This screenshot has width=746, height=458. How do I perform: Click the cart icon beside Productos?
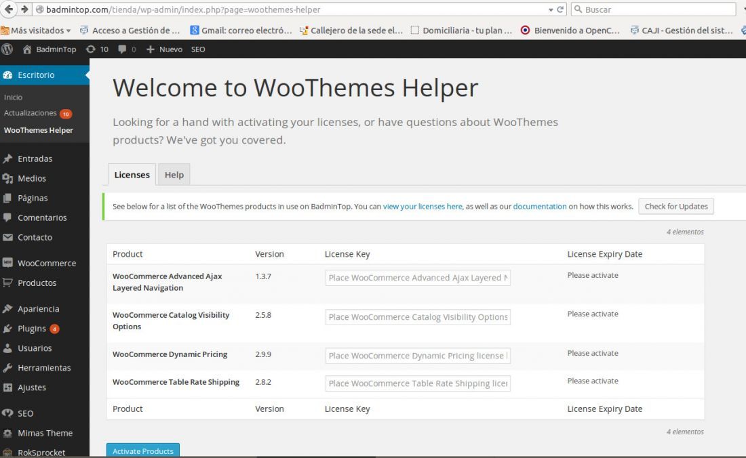(7, 283)
